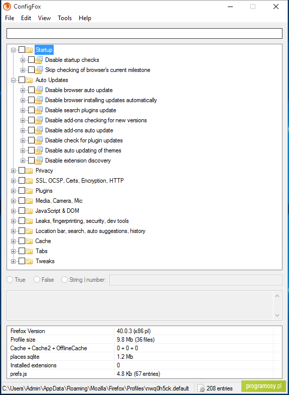
Task: Click the Installed extensions info row
Action: (144, 365)
